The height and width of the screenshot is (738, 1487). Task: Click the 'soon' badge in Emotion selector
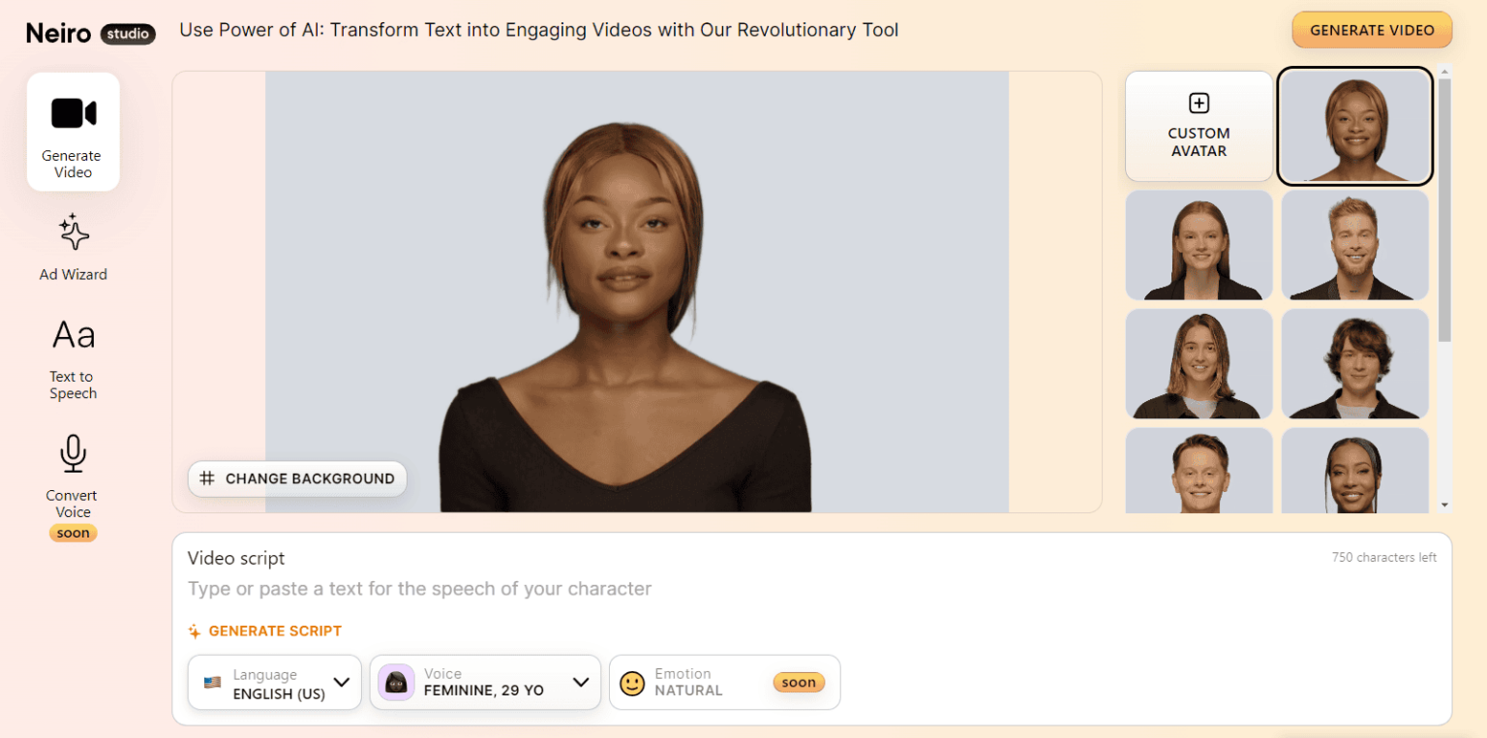pyautogui.click(x=799, y=683)
